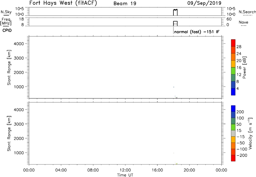Click the "Nave" legend label
This screenshot has width=256, height=177.
[244, 22]
